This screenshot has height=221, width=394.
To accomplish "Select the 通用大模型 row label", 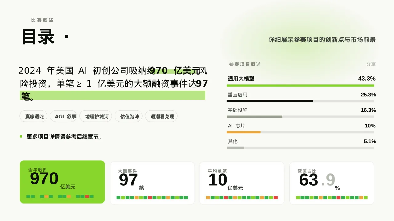I will click(x=241, y=79).
